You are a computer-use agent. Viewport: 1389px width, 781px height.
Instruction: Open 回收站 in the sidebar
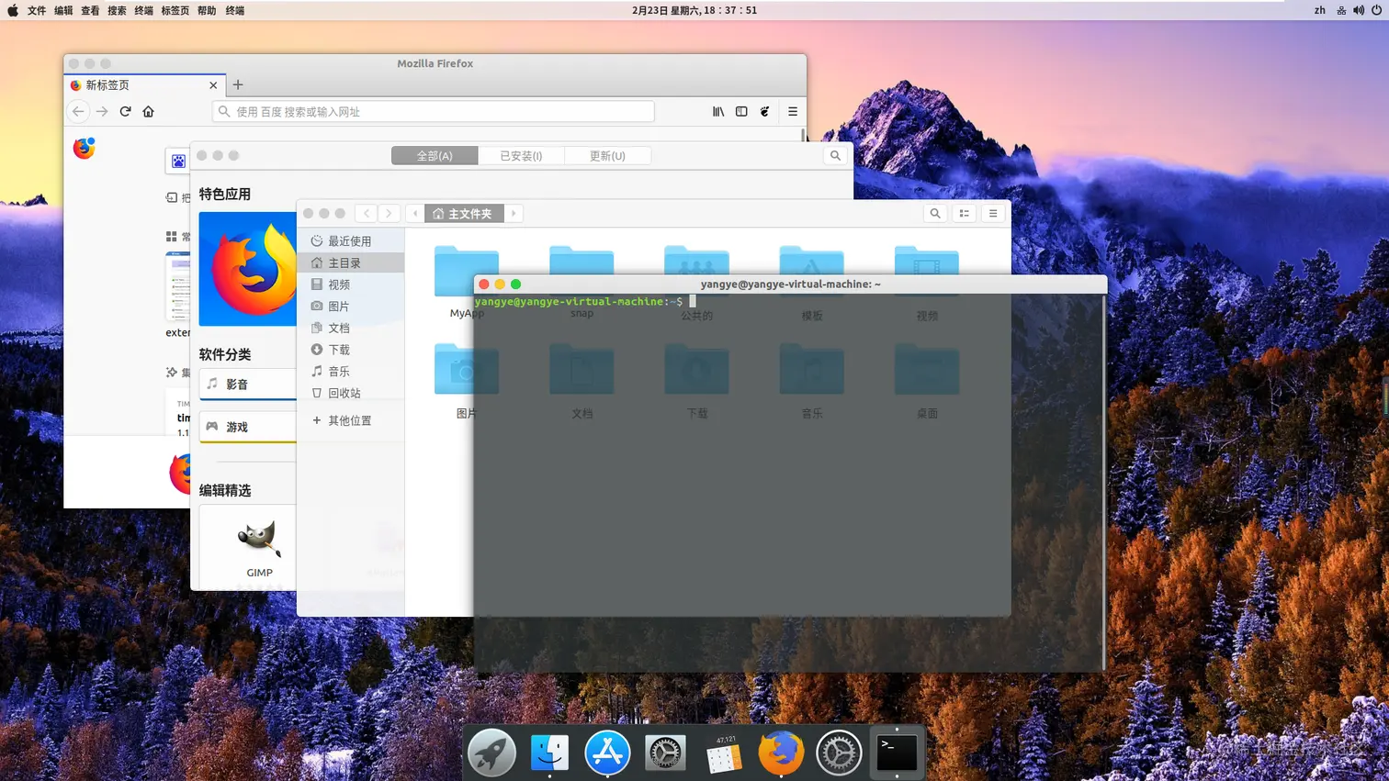[351, 393]
